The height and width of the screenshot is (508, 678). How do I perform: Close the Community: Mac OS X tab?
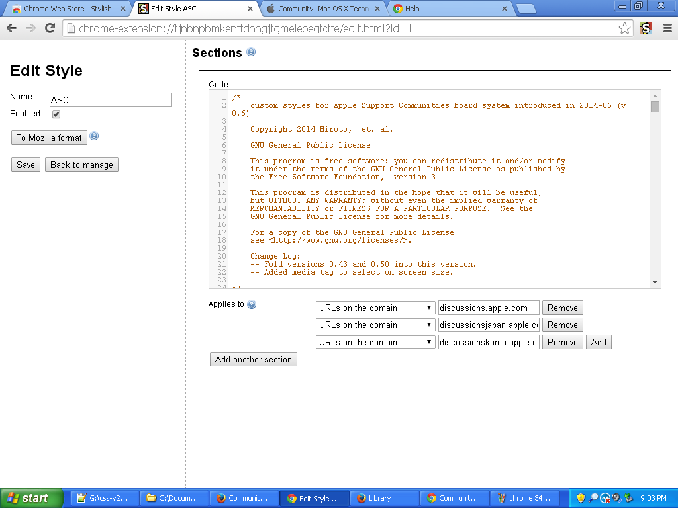coord(377,9)
